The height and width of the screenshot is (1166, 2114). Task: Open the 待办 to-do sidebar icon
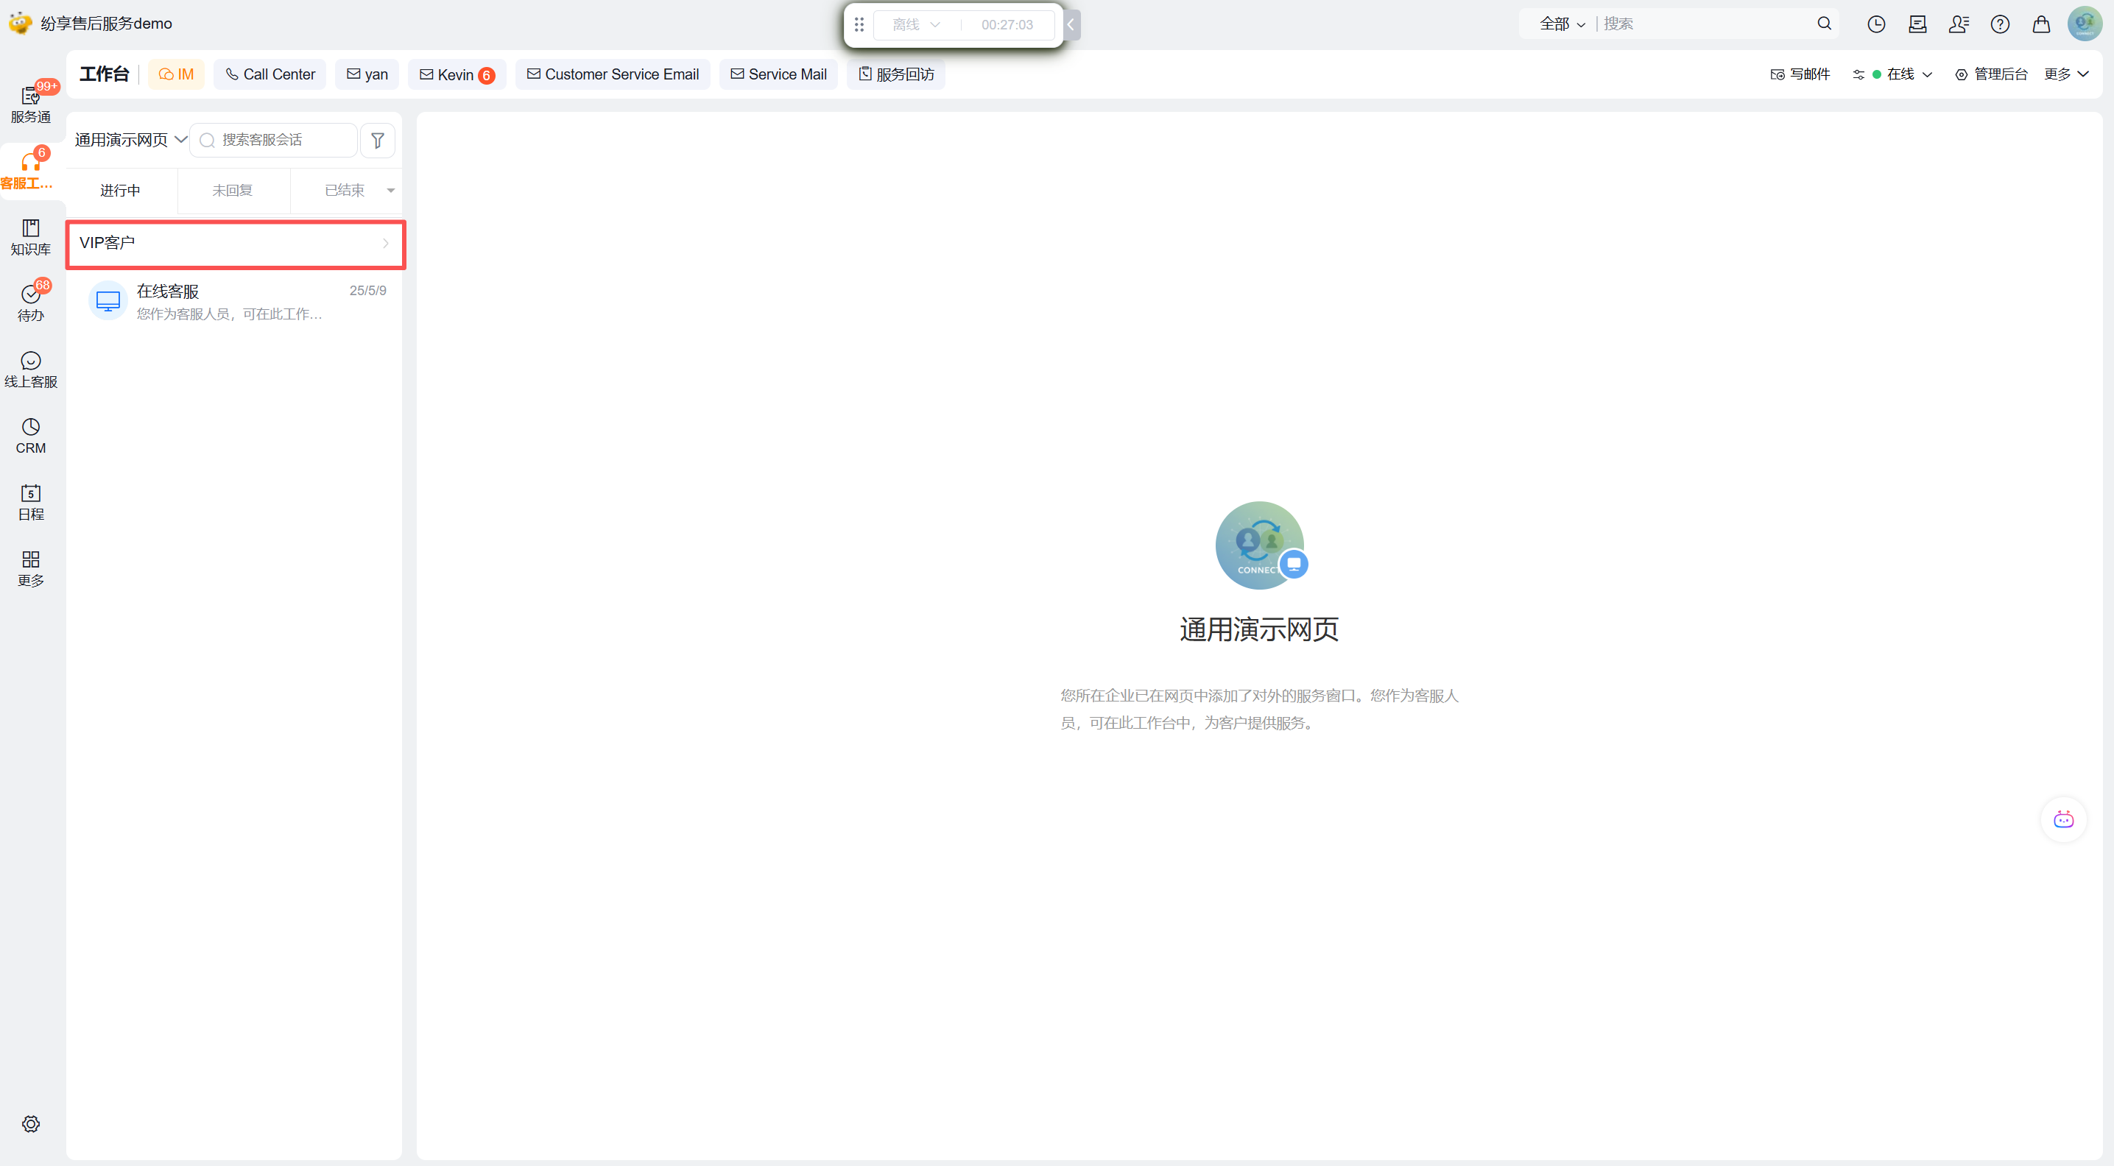[30, 302]
